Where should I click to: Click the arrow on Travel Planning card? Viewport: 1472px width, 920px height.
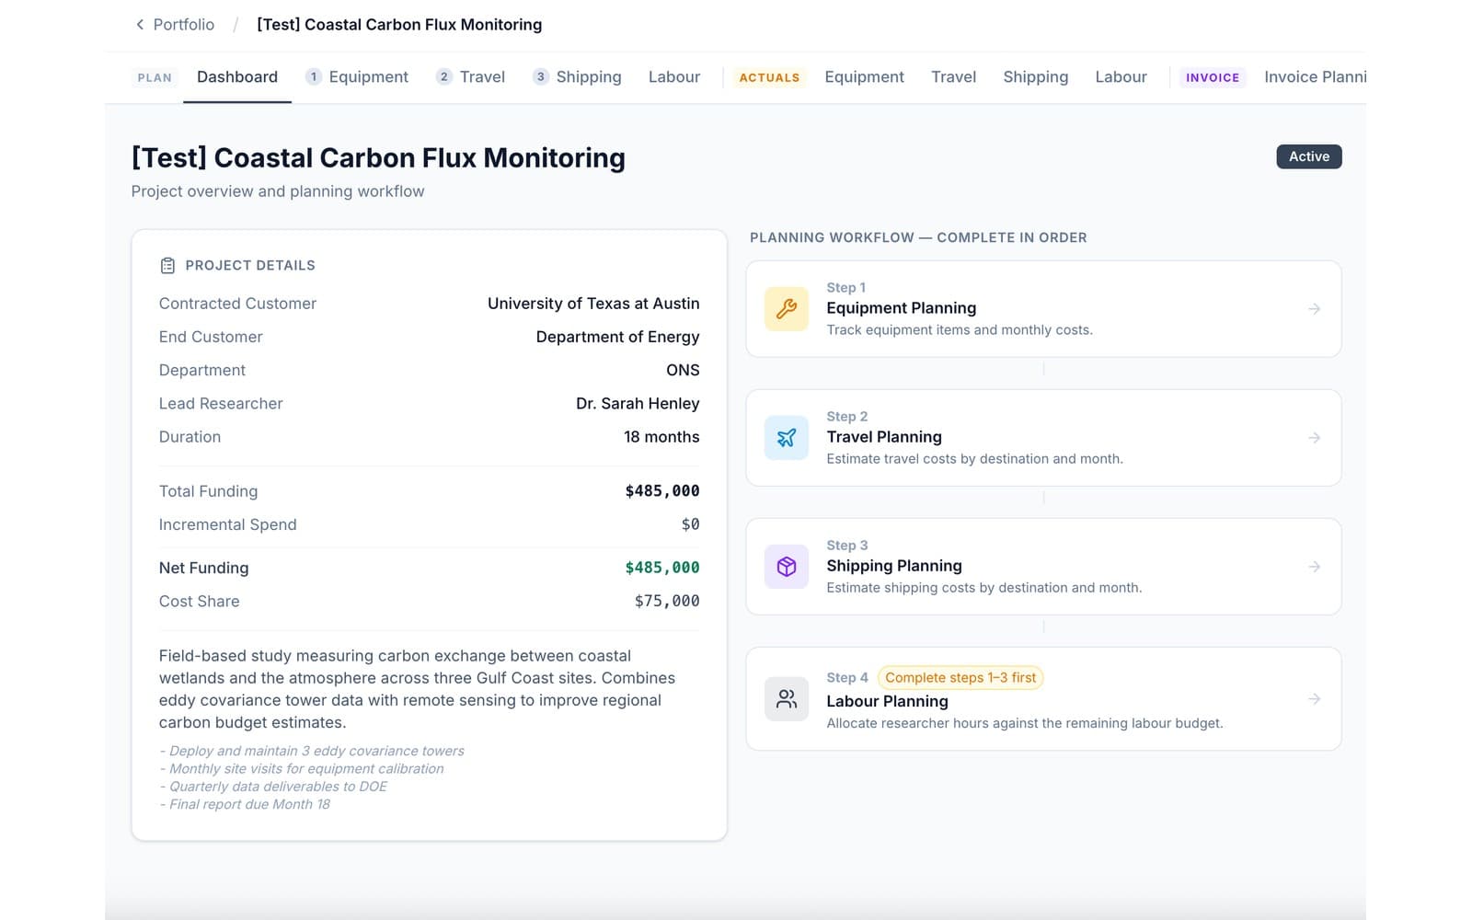pos(1315,438)
